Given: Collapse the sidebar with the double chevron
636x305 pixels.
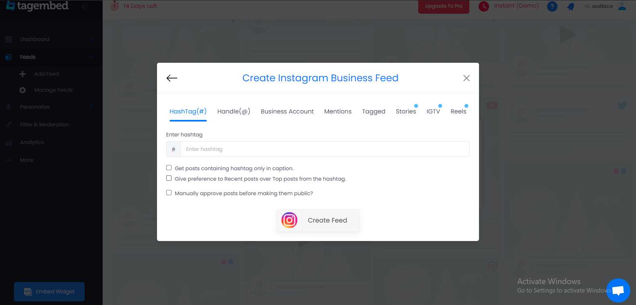Looking at the screenshot, I should 85,6.
